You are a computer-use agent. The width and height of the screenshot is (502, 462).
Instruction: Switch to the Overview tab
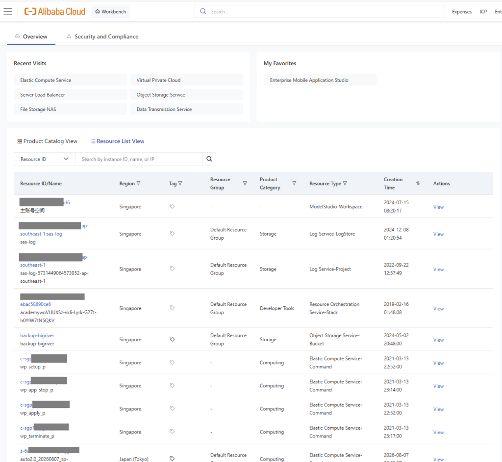pyautogui.click(x=31, y=36)
